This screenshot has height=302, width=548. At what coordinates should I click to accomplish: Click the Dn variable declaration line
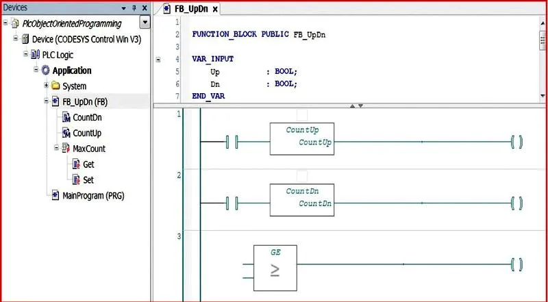253,84
